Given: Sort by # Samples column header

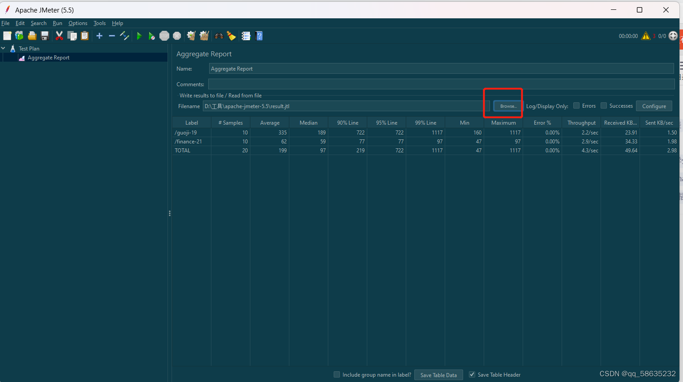Looking at the screenshot, I should [x=231, y=122].
